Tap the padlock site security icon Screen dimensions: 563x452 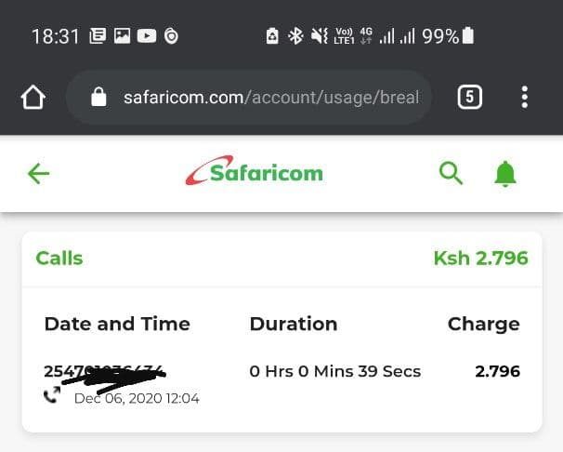[x=98, y=97]
